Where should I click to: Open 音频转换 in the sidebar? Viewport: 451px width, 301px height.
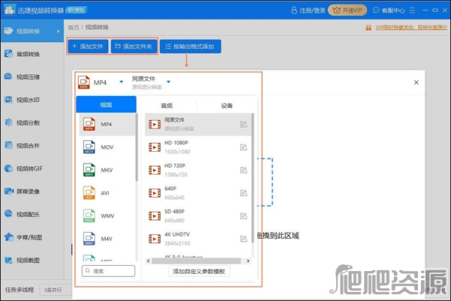[32, 54]
